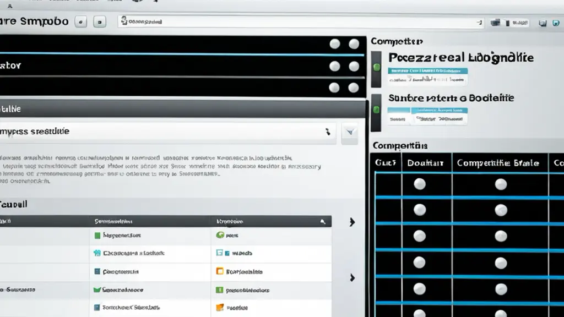
Task: Click the teal bar under the upper large heading
Action: click(x=427, y=71)
